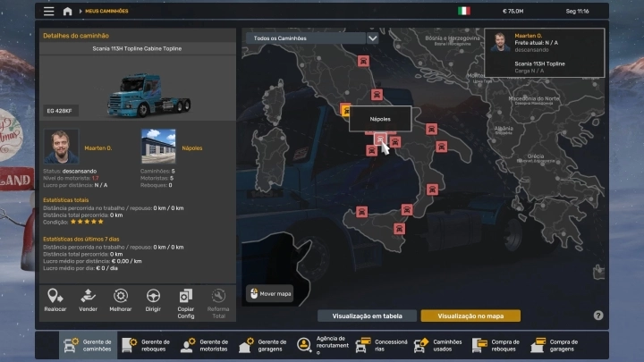644x362 pixels.
Task: Choose Vender to sell the truck
Action: pos(88,300)
